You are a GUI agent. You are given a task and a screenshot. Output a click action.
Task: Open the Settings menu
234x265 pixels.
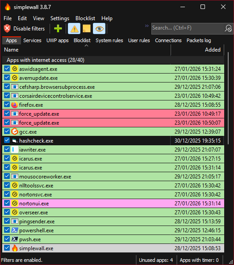[60, 18]
